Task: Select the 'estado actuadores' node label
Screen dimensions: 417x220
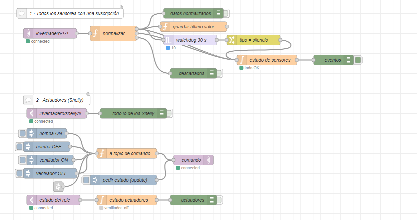Action: pos(128,200)
